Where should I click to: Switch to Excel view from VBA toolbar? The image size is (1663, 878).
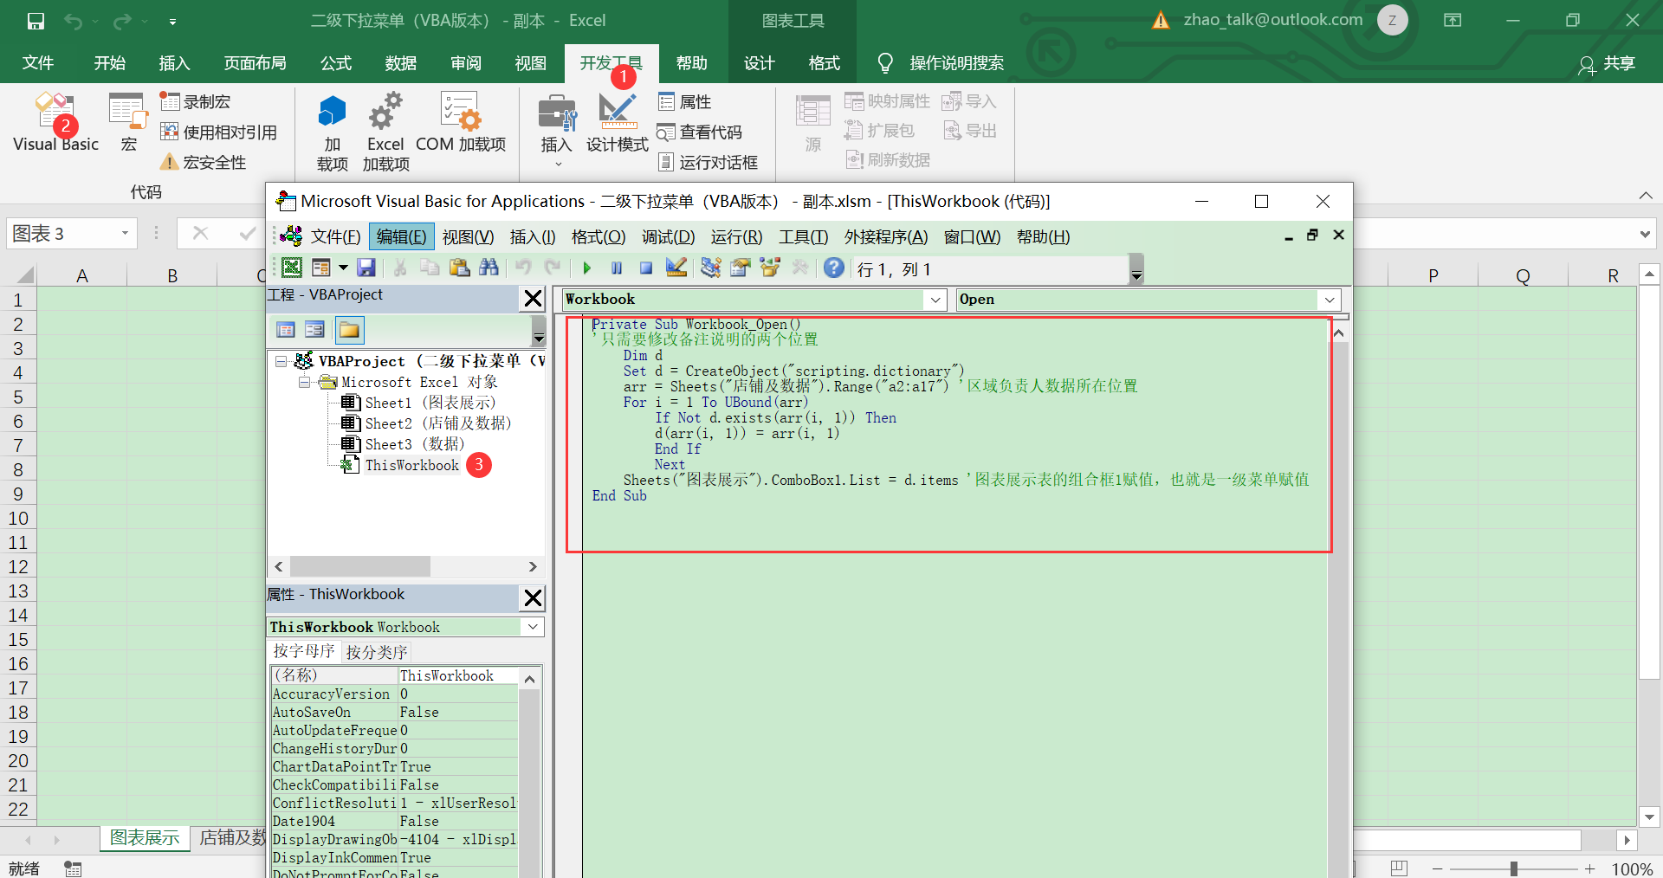(x=292, y=268)
